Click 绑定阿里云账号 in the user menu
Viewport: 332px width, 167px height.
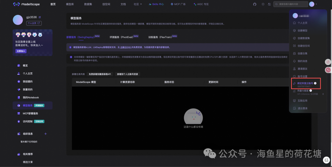coord(305,83)
